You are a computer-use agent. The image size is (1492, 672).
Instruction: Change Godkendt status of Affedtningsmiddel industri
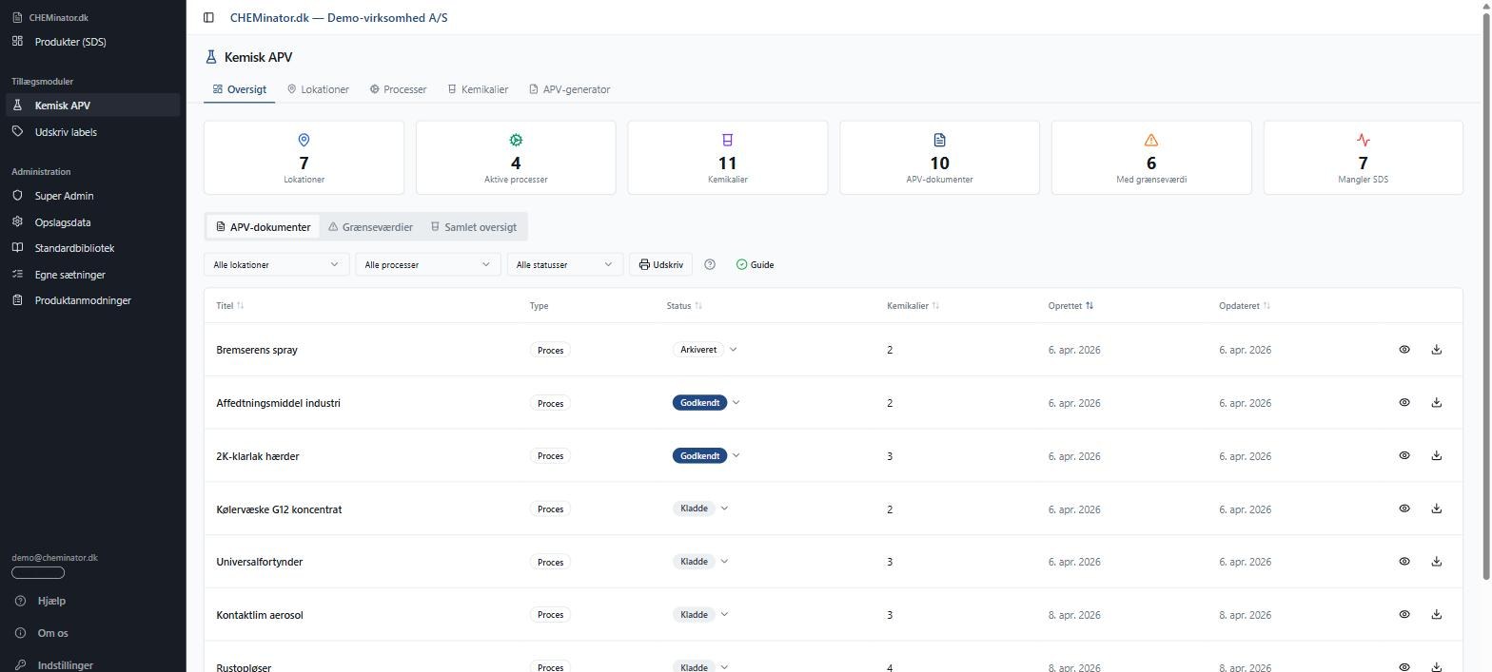[x=707, y=403]
